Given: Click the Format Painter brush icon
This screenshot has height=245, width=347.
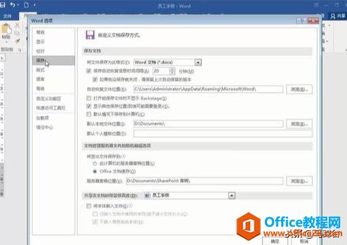Looking at the screenshot, I should click(17, 41).
